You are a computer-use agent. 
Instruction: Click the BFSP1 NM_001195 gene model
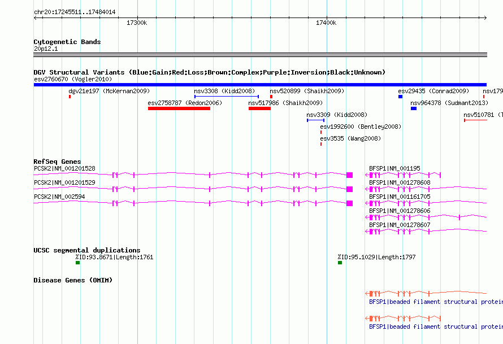tap(403, 175)
